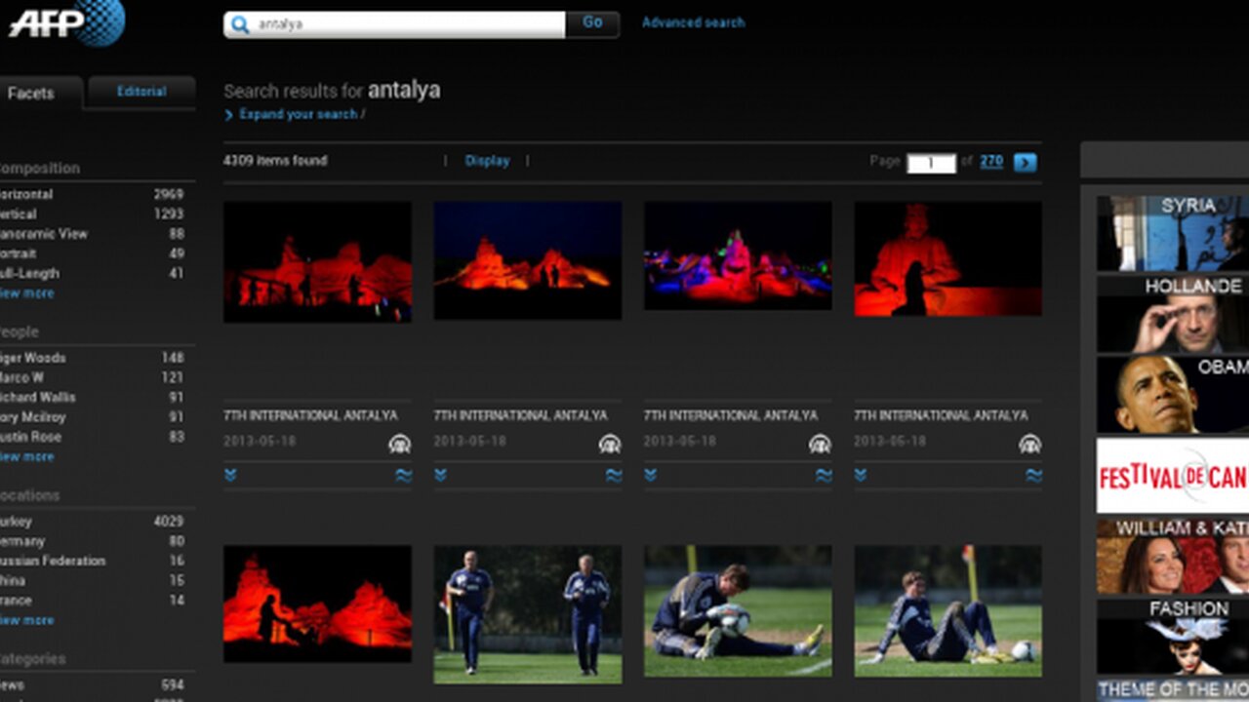Jump to last page 270 link

click(991, 162)
